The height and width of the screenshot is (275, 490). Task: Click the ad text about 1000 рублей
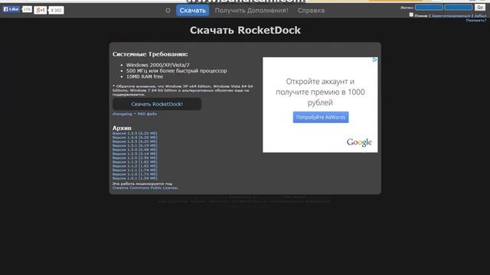(320, 92)
